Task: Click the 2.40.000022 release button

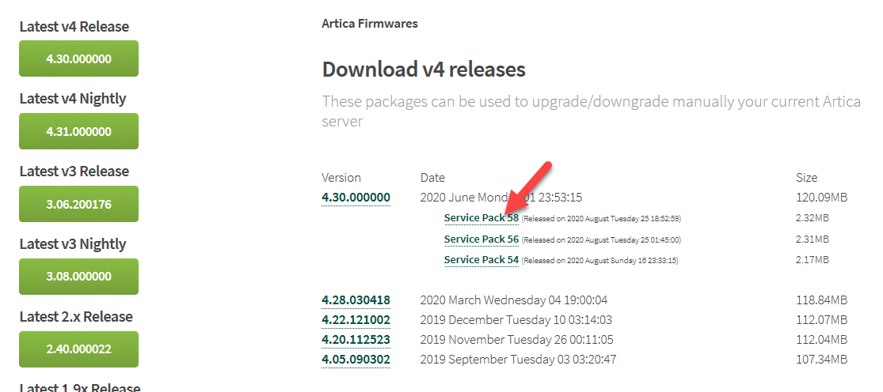Action: (78, 349)
